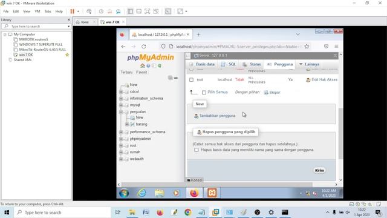Image resolution: width=387 pixels, height=218 pixels.
Task: Toggle the show library sidebar view icon
Action: 131,12
